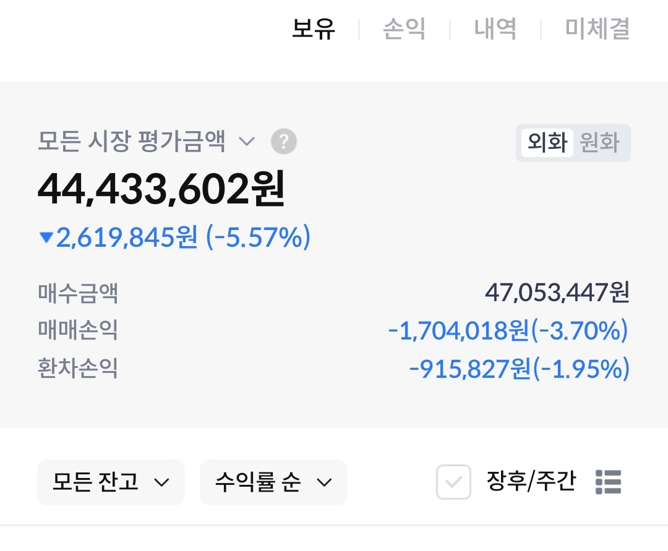Viewport: 668px width, 551px height.
Task: Tap the chevron next to 모든 시장 평가금액
Action: [x=247, y=142]
